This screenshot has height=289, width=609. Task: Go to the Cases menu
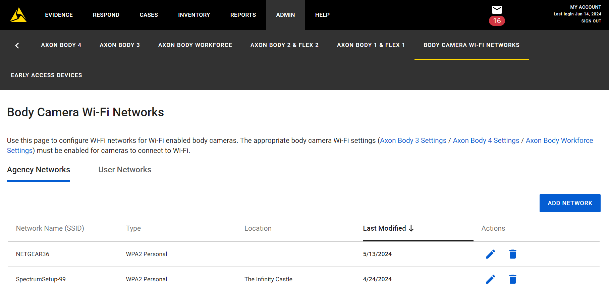149,15
